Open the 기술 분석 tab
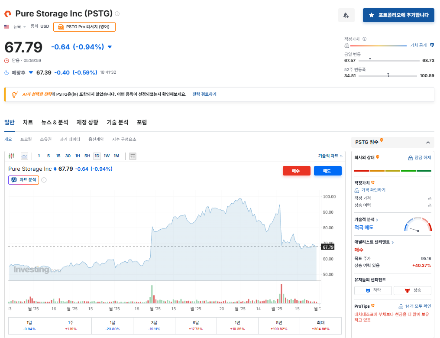The height and width of the screenshot is (338, 440). tap(117, 122)
